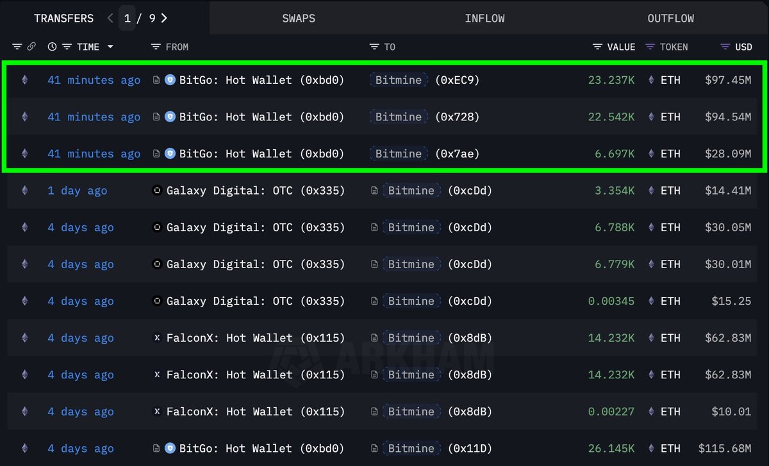Open the USD column filter
769x466 pixels.
tap(725, 47)
